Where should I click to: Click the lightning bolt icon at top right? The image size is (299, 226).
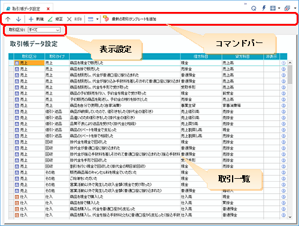264,8
